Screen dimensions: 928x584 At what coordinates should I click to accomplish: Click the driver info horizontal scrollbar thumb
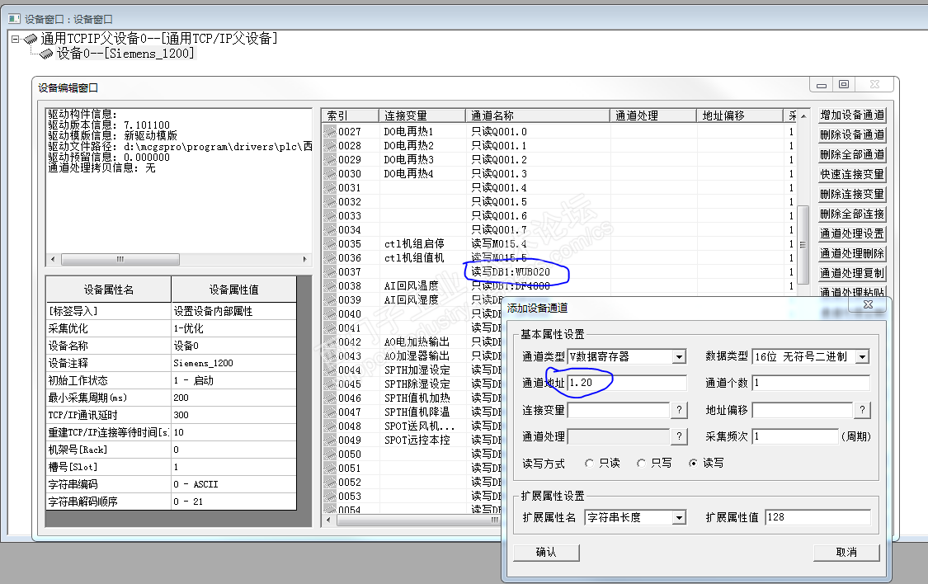tap(120, 259)
